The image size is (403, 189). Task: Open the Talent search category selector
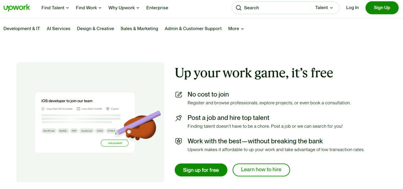coord(324,8)
